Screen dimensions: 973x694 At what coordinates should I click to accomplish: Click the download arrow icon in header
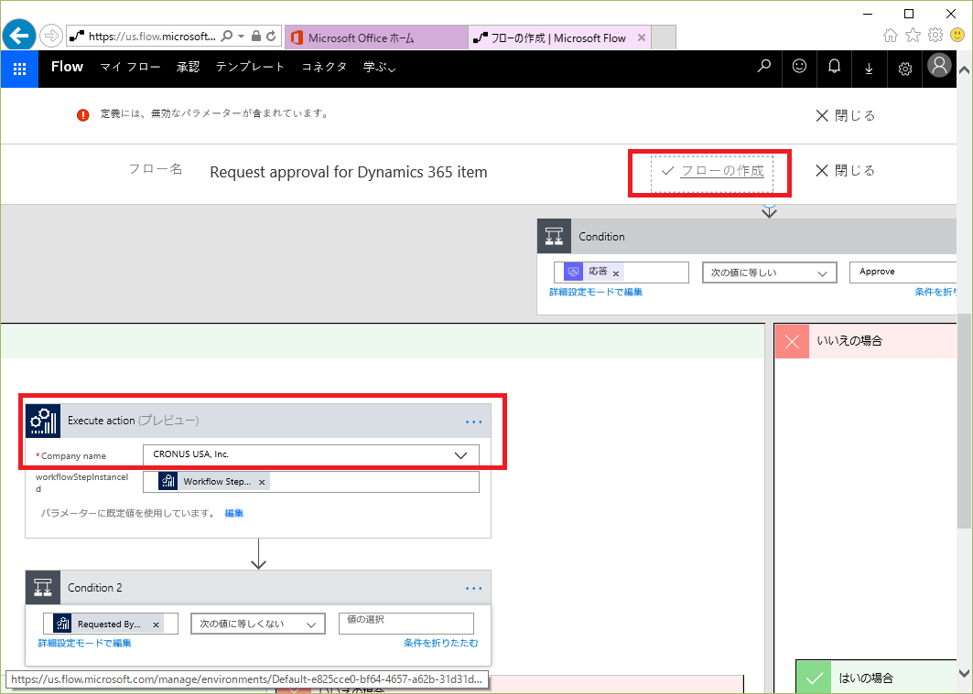pos(869,69)
